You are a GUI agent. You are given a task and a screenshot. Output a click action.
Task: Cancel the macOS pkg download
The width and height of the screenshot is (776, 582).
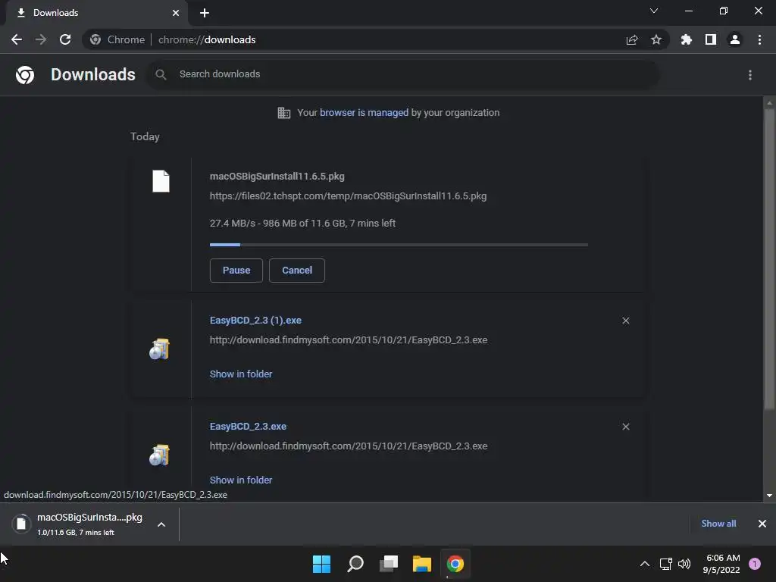click(x=297, y=271)
